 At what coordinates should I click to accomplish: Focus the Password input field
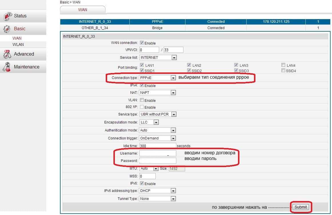click(157, 161)
